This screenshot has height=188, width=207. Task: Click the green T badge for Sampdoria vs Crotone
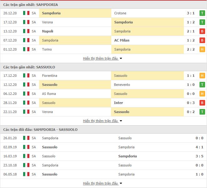point(202,13)
